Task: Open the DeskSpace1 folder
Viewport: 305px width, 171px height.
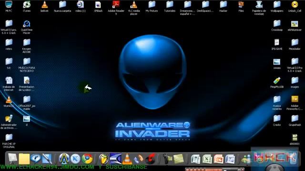Action: point(205,5)
